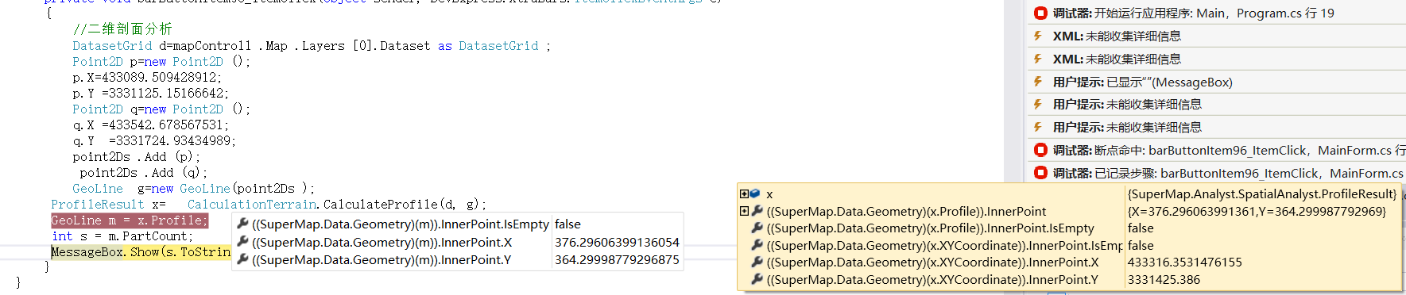Viewport: 1406px width, 295px height.
Task: Click the wrench icon for (x.Profile)).InnerPoint.IsEmpty
Action: [x=757, y=228]
